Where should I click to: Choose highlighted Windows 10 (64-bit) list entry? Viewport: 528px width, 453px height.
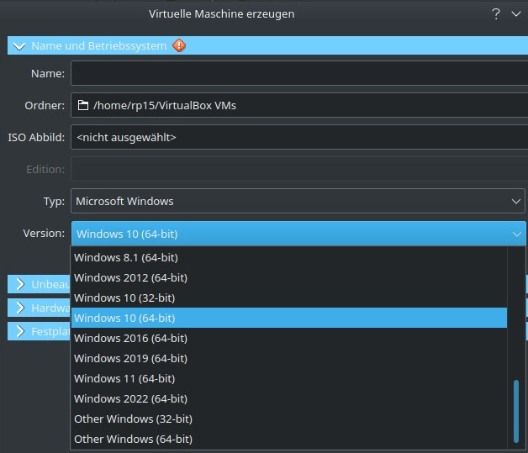(x=289, y=318)
